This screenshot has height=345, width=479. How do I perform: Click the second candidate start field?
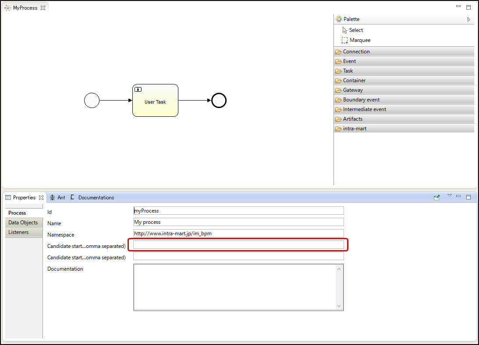tap(238, 256)
